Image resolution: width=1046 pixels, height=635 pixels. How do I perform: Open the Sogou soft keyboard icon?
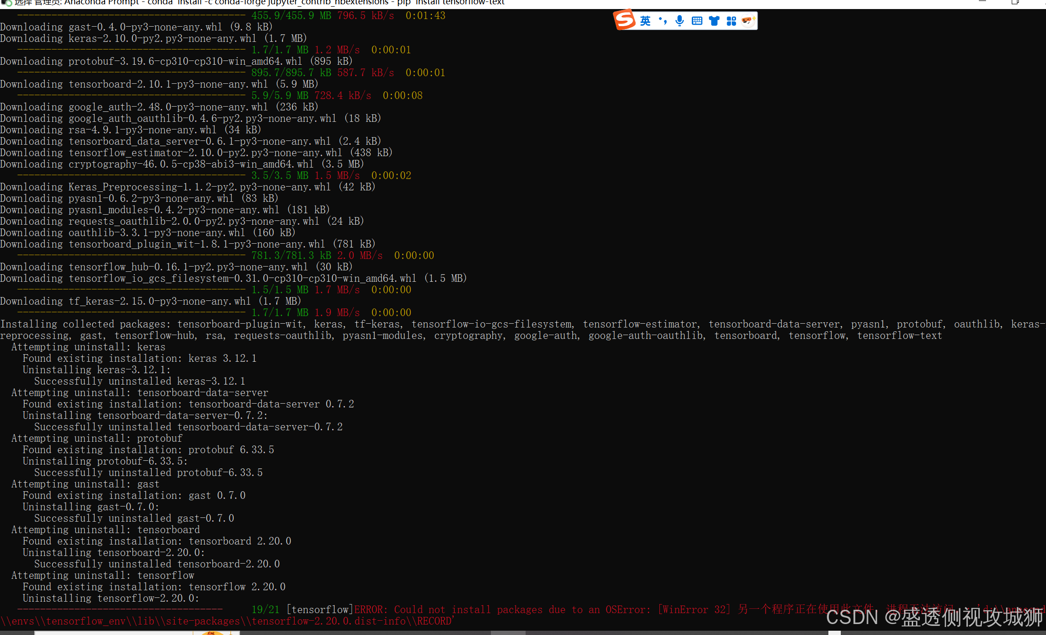tap(697, 21)
